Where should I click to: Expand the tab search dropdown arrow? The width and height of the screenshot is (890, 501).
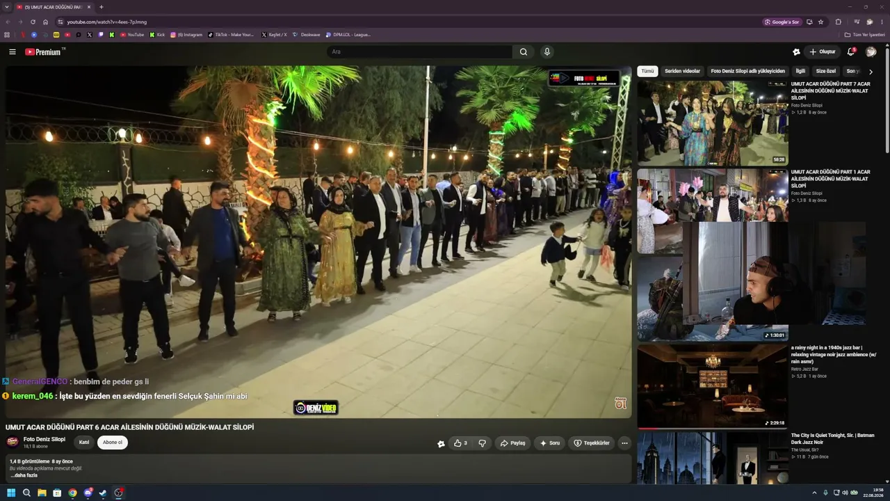click(x=7, y=7)
